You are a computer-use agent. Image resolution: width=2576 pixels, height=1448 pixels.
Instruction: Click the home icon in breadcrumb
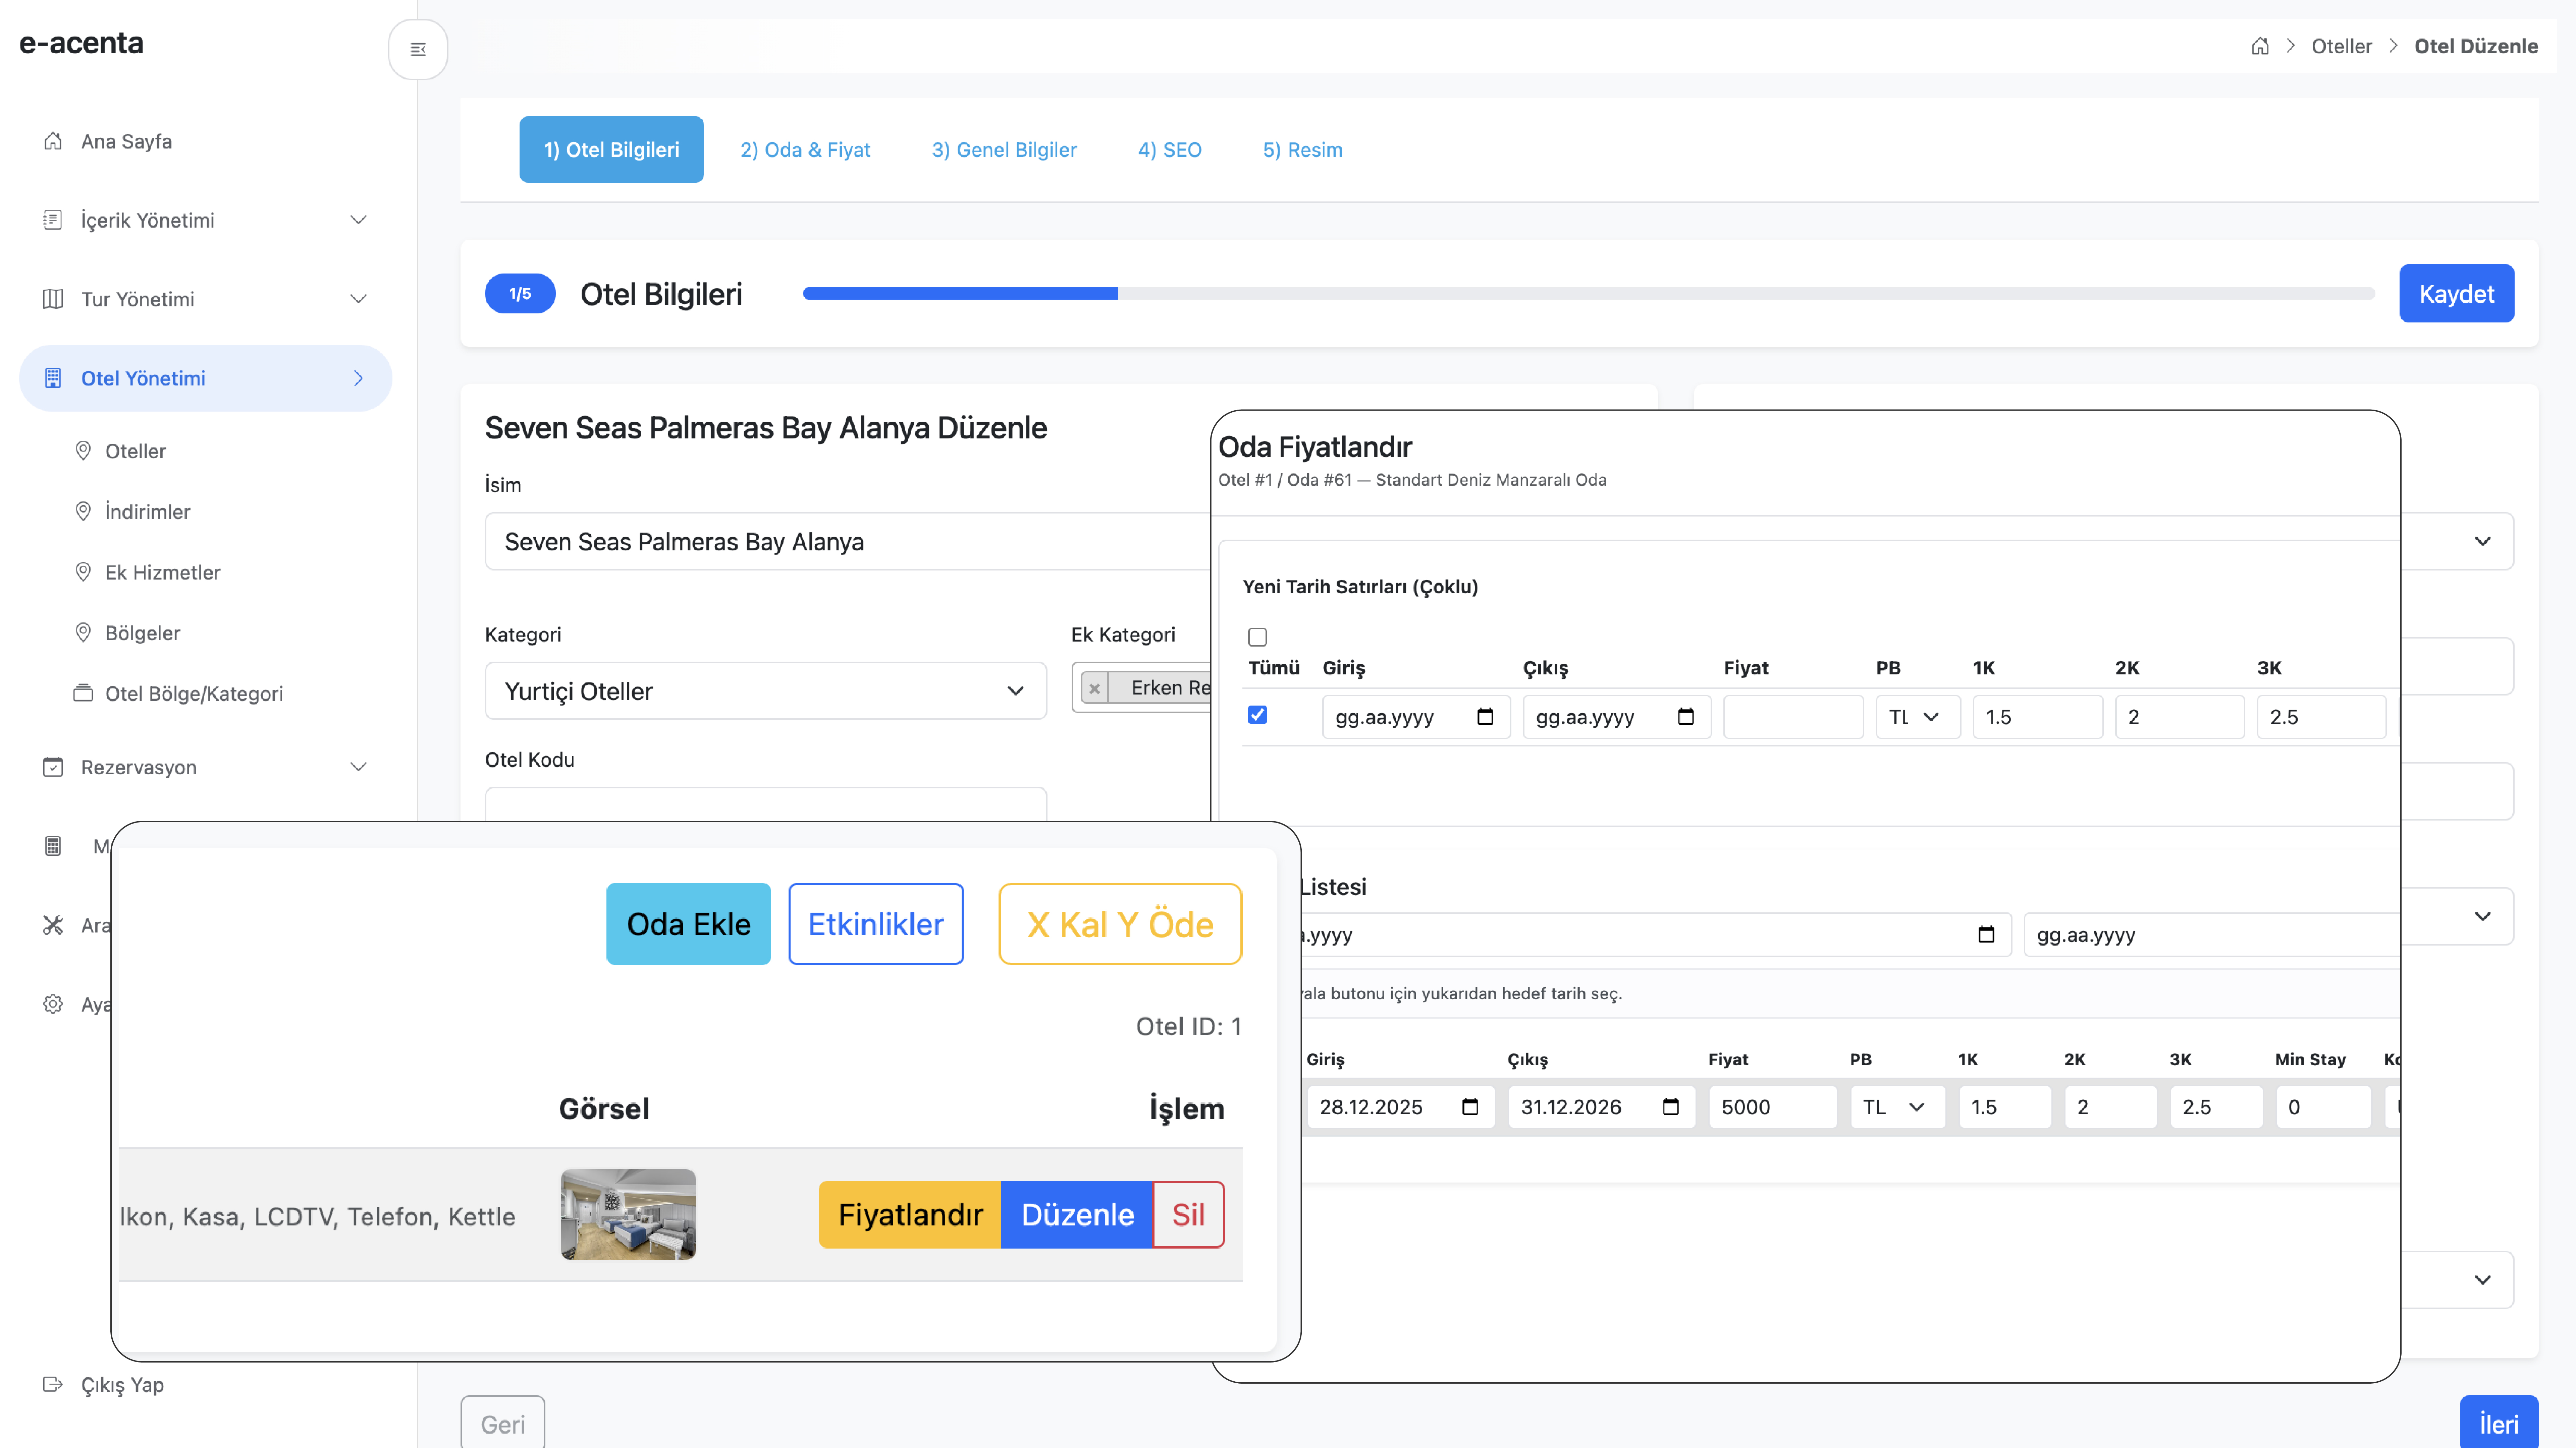tap(2260, 46)
